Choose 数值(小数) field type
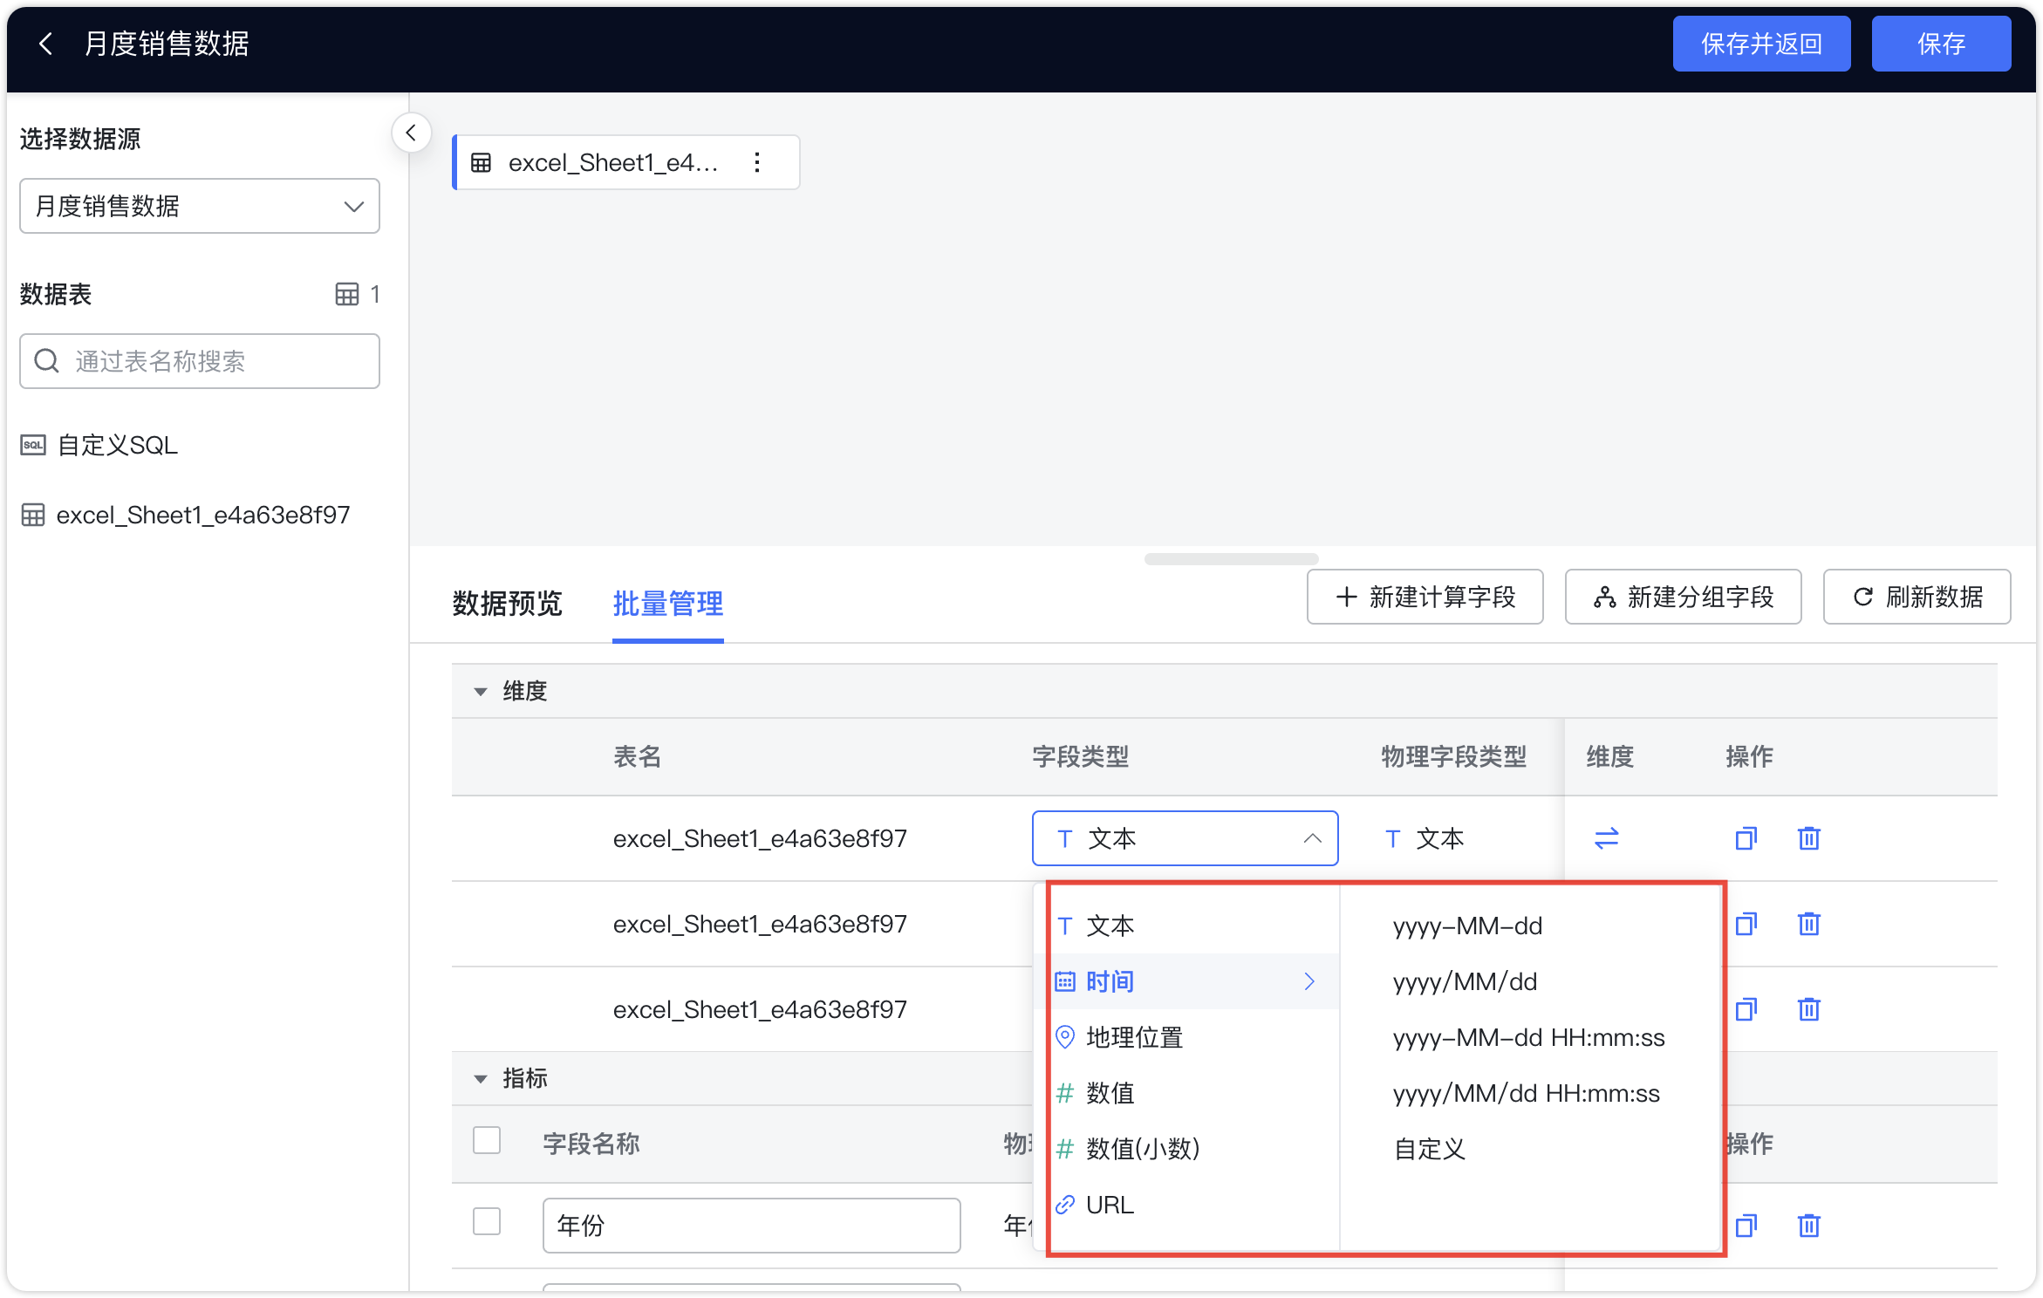The height and width of the screenshot is (1298, 2043). (x=1186, y=1149)
